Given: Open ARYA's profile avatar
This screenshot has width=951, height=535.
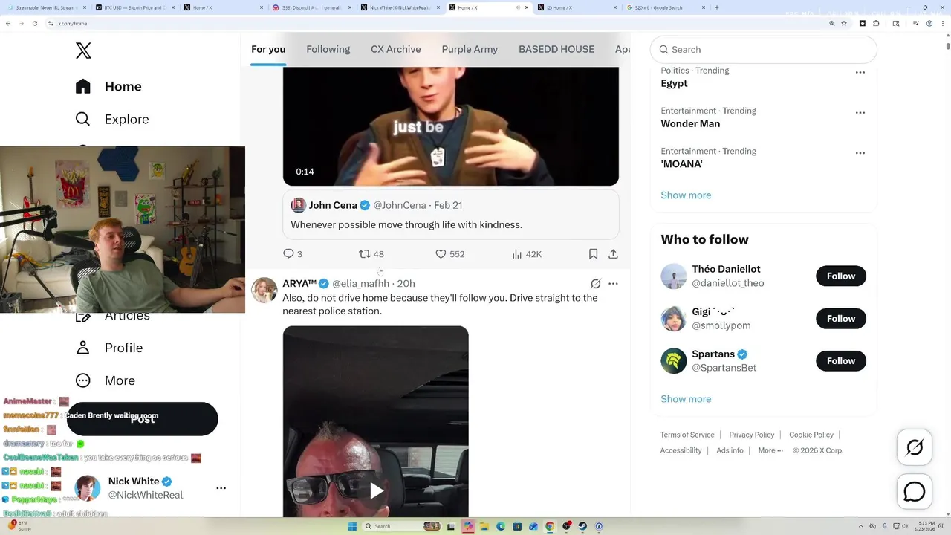Looking at the screenshot, I should 264,290.
